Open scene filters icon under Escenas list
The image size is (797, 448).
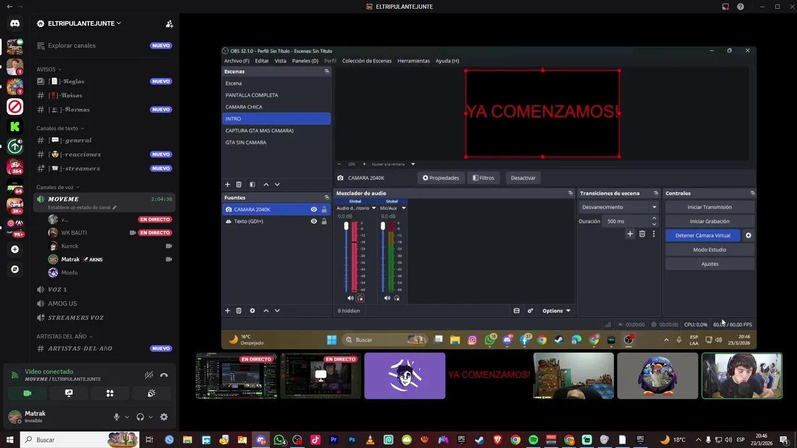[x=252, y=185]
